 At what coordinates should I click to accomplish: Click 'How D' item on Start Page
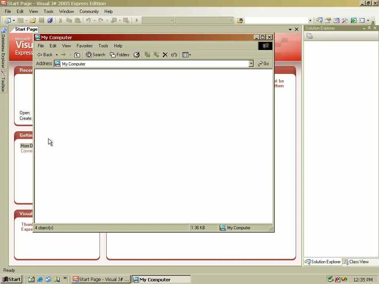pyautogui.click(x=26, y=146)
